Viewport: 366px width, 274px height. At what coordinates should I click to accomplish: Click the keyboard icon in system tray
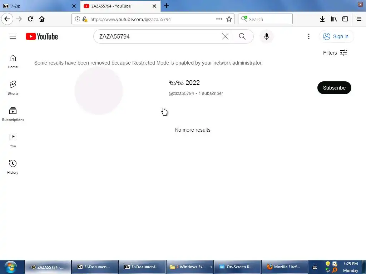click(315, 267)
